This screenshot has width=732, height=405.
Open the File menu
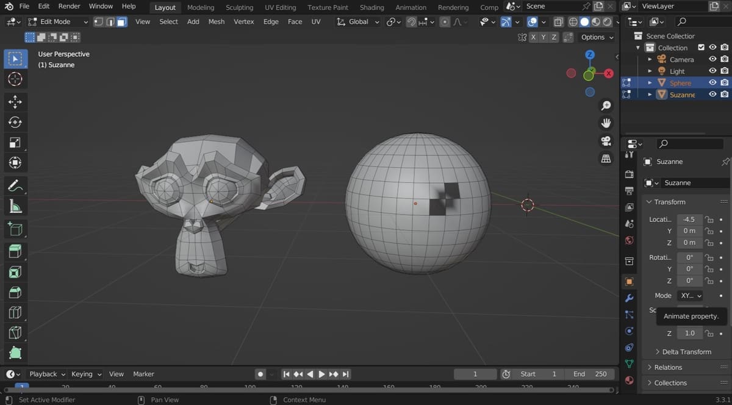point(24,6)
